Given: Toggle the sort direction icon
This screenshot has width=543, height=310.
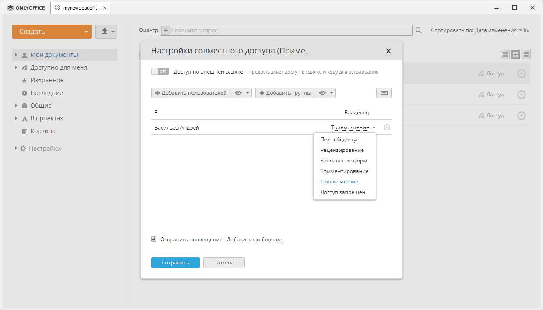Looking at the screenshot, I should [x=527, y=30].
